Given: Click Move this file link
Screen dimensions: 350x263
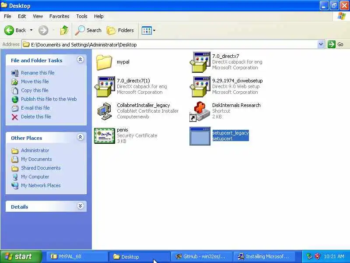Looking at the screenshot, I should pos(35,82).
